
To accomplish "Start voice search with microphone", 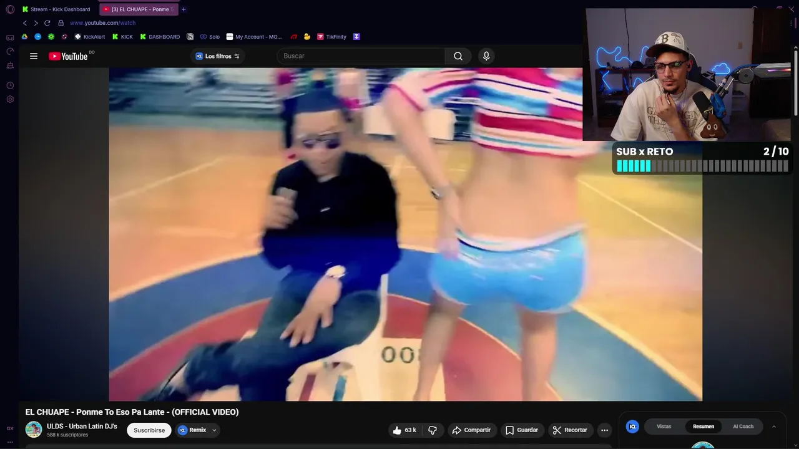I will 486,56.
